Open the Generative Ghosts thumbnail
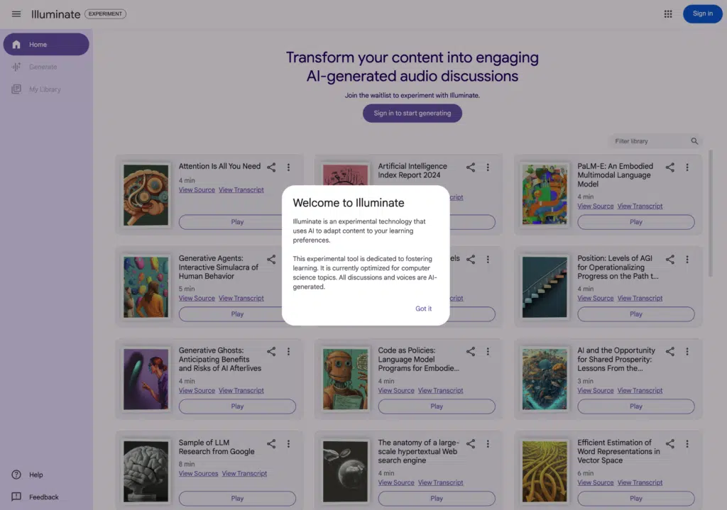The image size is (727, 510). [146, 379]
